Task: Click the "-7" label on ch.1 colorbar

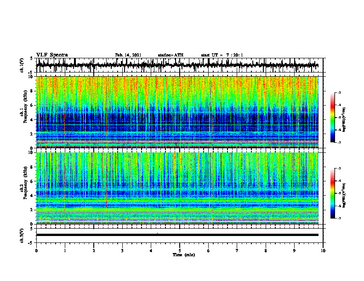Action: click(339, 142)
